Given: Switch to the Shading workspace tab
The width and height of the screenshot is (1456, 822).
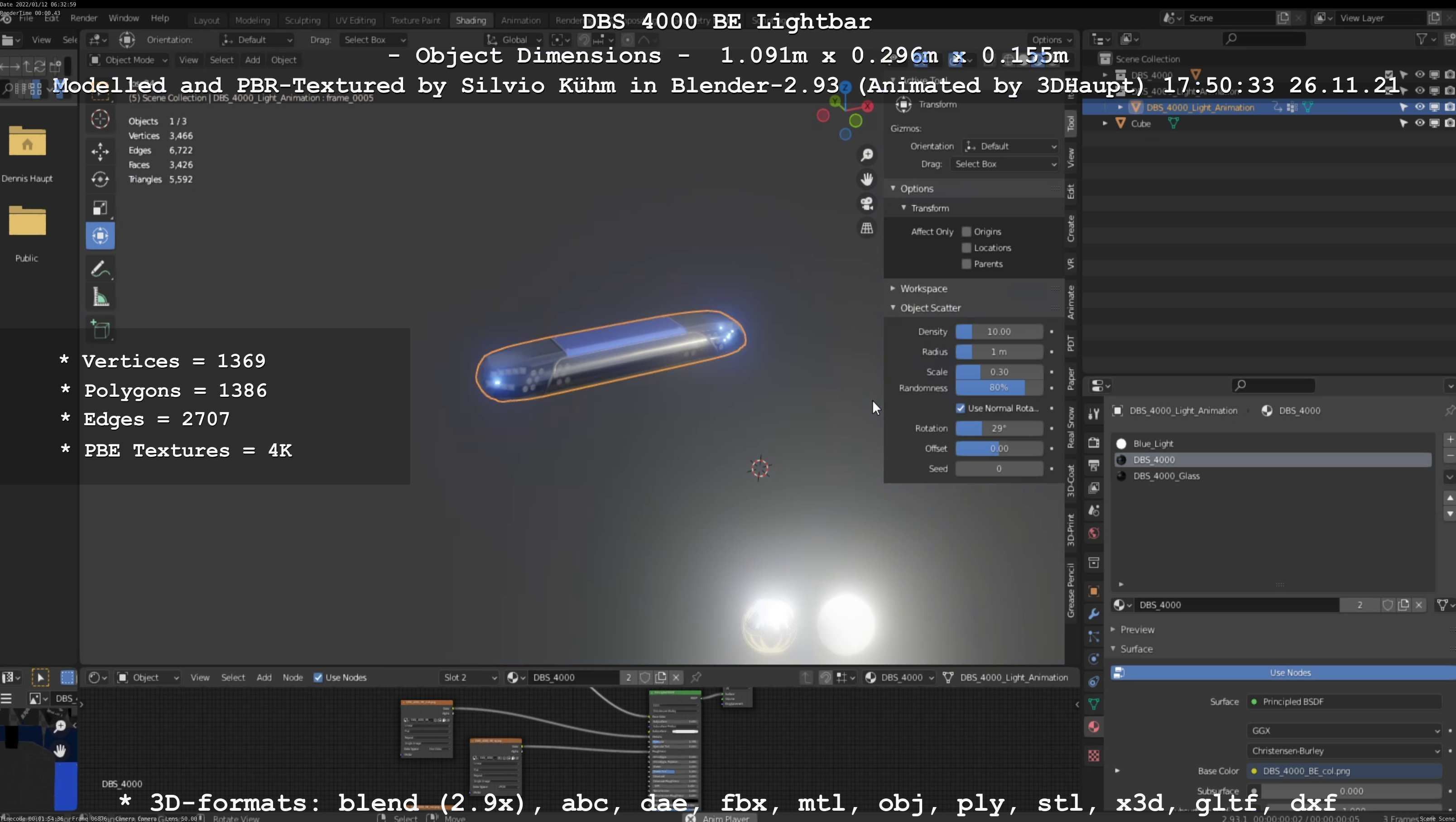Looking at the screenshot, I should pyautogui.click(x=471, y=20).
